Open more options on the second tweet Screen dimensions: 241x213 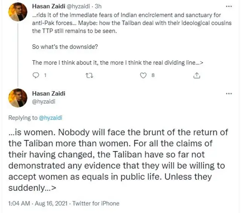pyautogui.click(x=228, y=93)
